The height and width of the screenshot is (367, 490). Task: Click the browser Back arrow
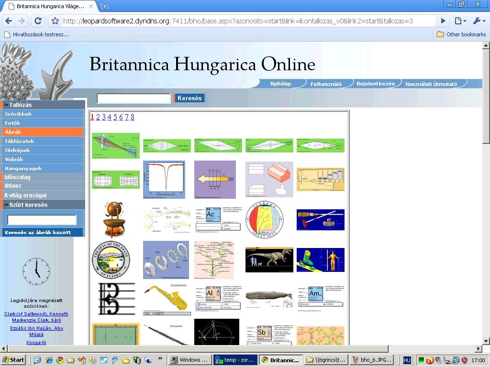coord(9,21)
